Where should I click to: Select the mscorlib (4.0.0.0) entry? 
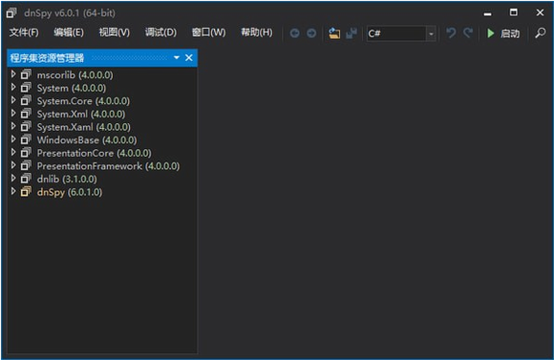pos(75,74)
